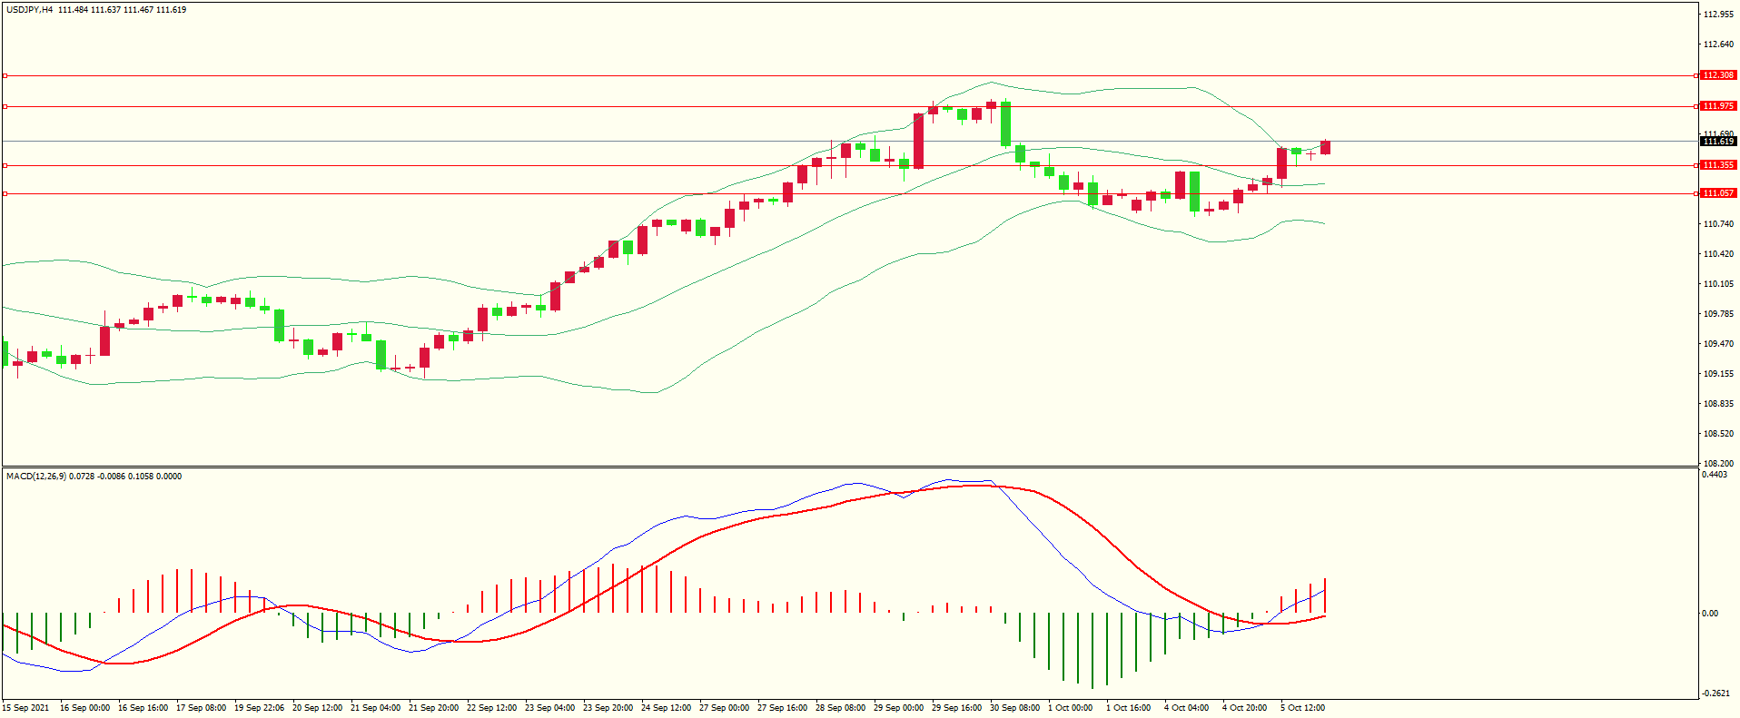Click the 109.155 price scale value
Viewport: 1740px width, 718px height.
coord(1718,374)
